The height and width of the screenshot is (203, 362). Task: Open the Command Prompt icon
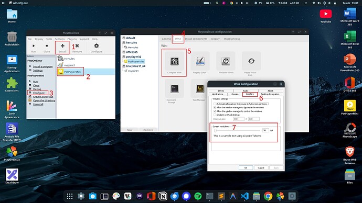(174, 88)
